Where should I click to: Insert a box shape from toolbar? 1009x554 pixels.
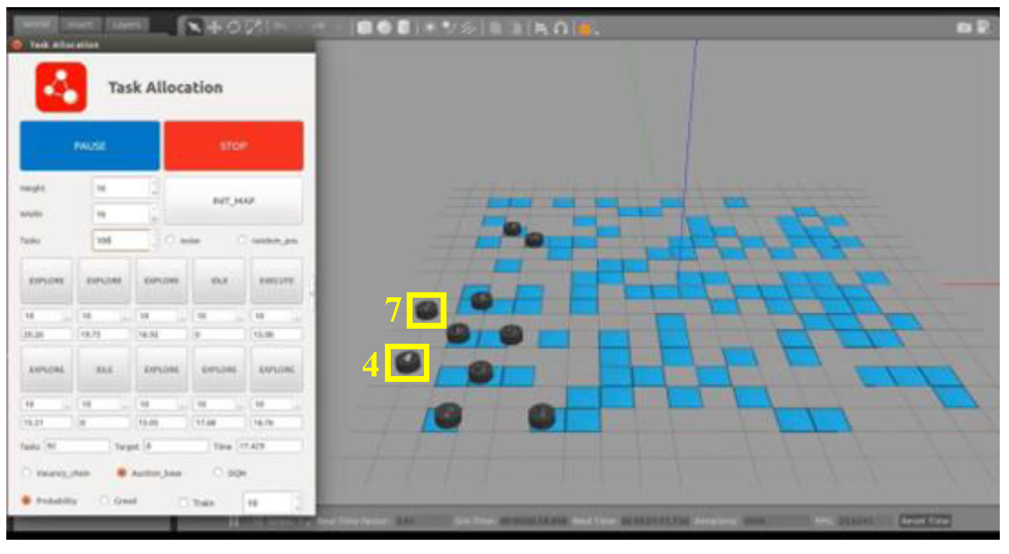364,28
